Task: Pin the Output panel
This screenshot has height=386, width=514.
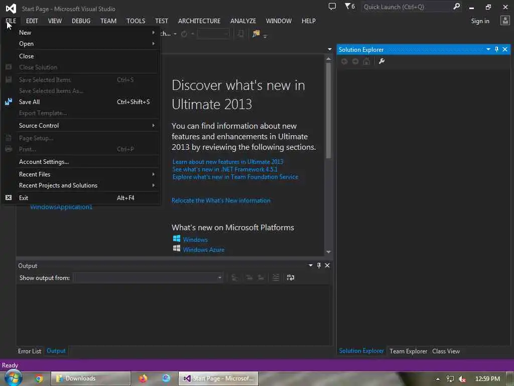Action: [319, 265]
